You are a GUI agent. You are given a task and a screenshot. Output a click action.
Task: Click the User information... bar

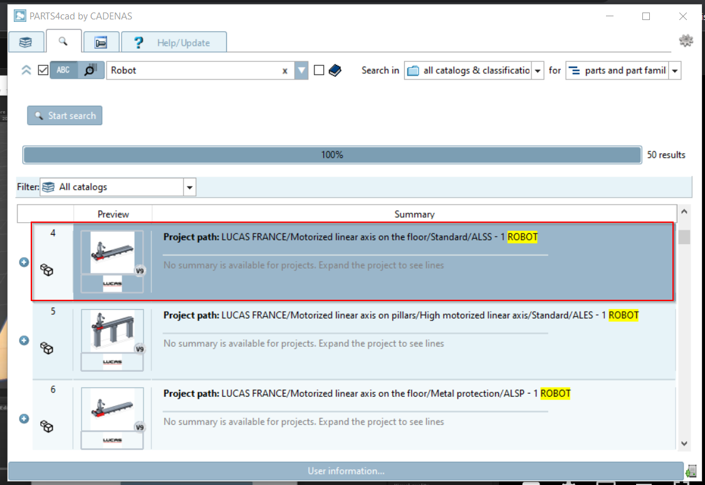coord(346,471)
